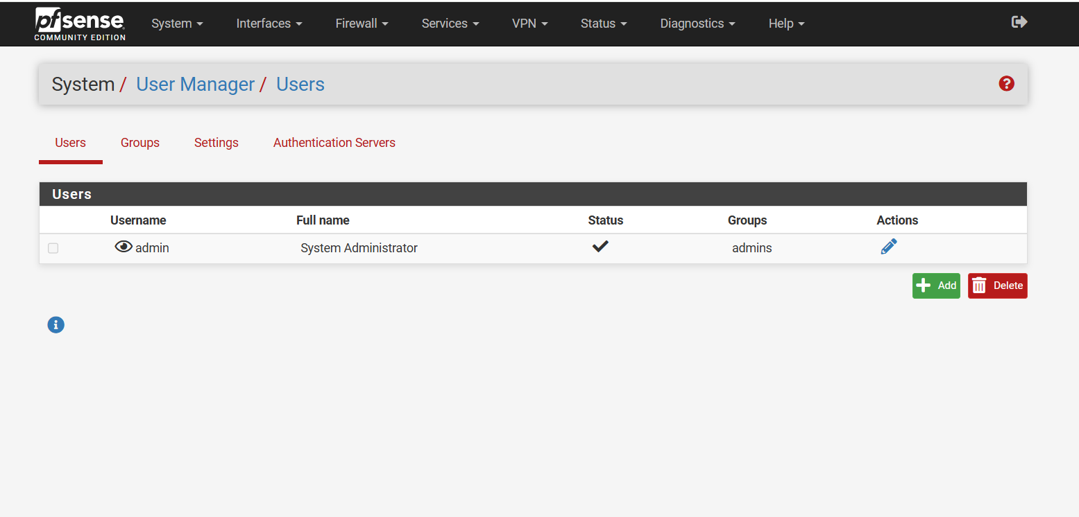This screenshot has height=517, width=1079.
Task: Click the eye icon beside admin username
Action: [124, 247]
